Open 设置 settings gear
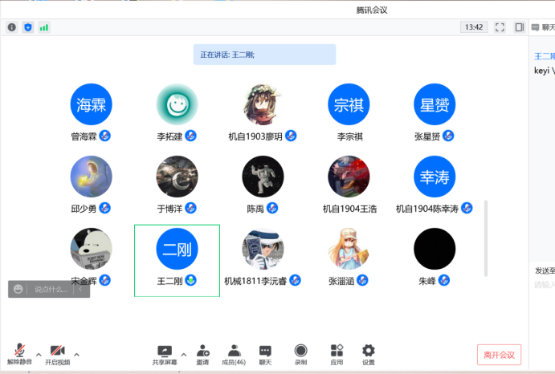Screen dimensions: 555x374 pos(369,354)
